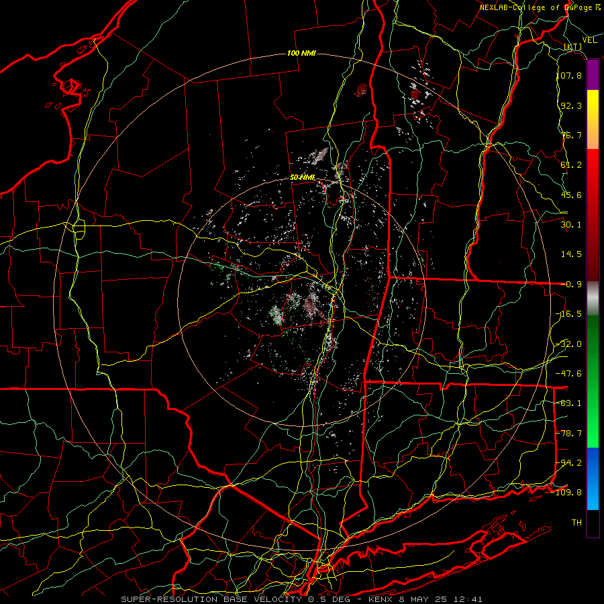The image size is (604, 604).
Task: Click the -32.0 legend value
Action: click(569, 344)
